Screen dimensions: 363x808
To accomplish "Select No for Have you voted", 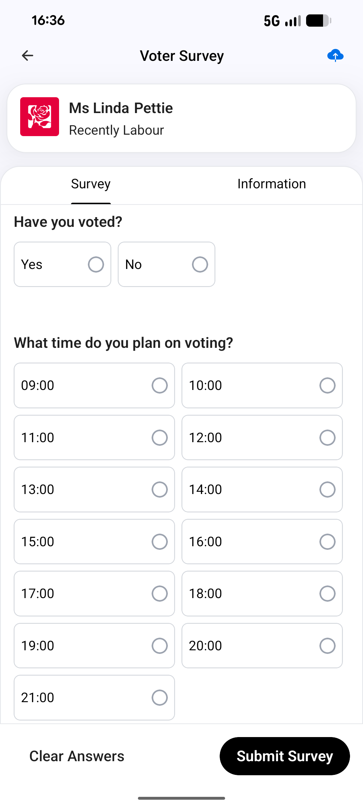I will tap(166, 264).
